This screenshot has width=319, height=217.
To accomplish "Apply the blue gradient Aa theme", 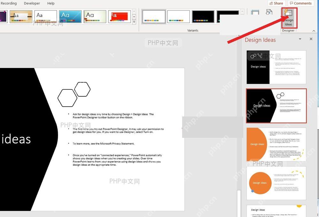I will point(70,17).
